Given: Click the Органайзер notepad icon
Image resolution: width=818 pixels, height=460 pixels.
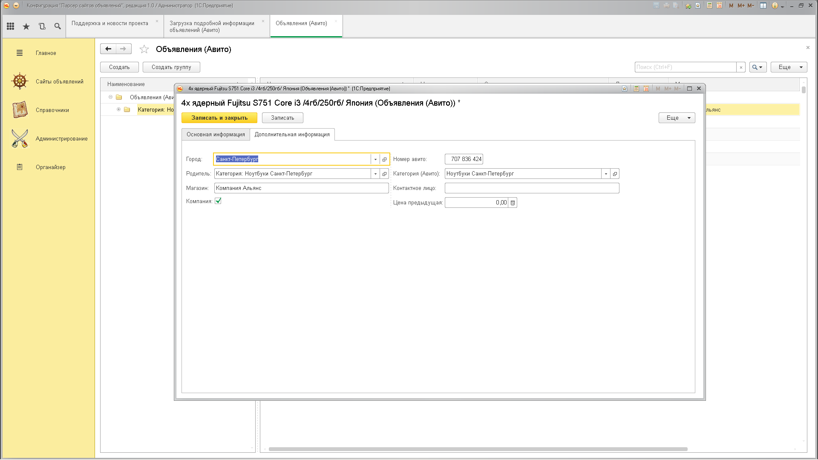Looking at the screenshot, I should pos(20,167).
